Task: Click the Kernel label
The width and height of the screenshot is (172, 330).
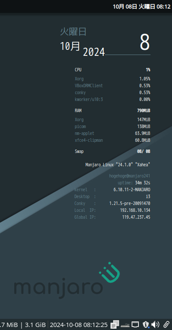Action: pos(81,189)
